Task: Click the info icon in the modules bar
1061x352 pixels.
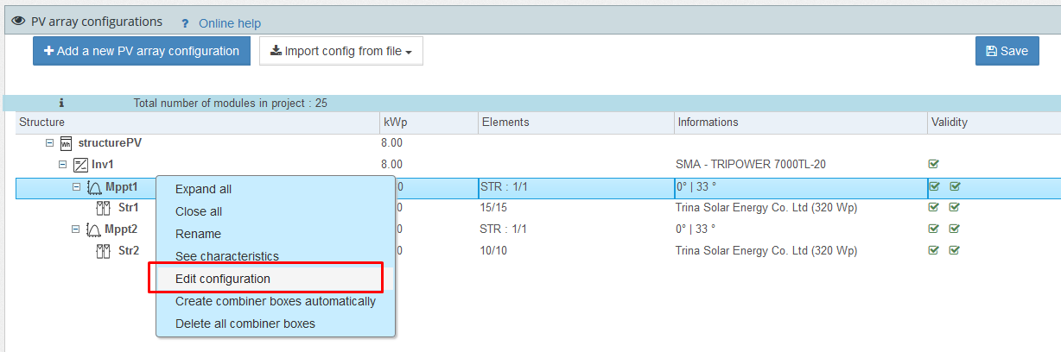Action: 61,103
